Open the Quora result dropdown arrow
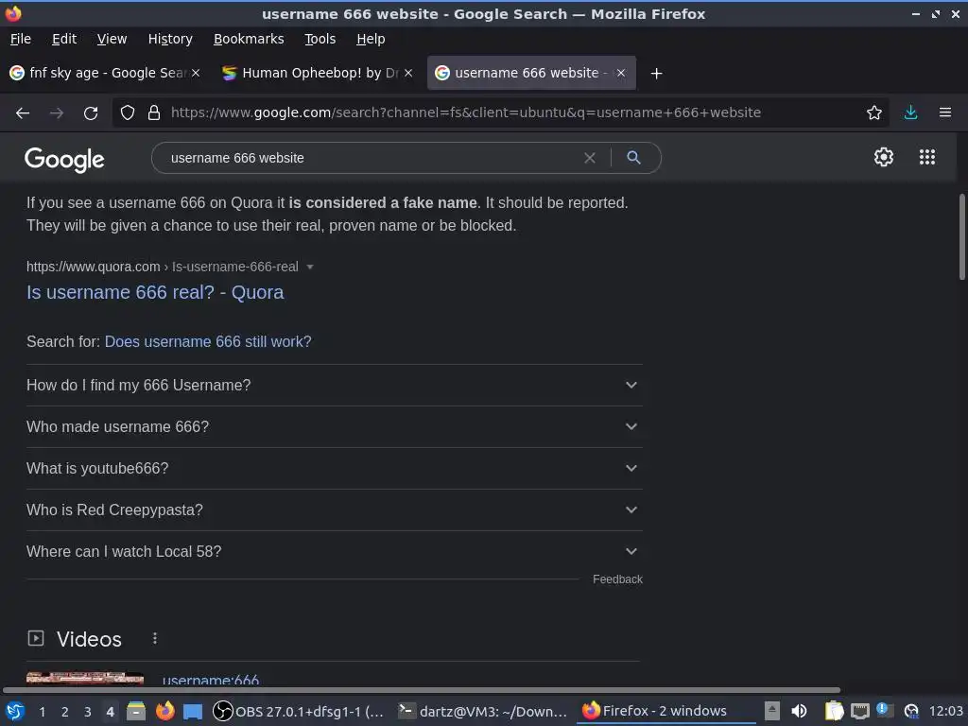 [x=310, y=267]
